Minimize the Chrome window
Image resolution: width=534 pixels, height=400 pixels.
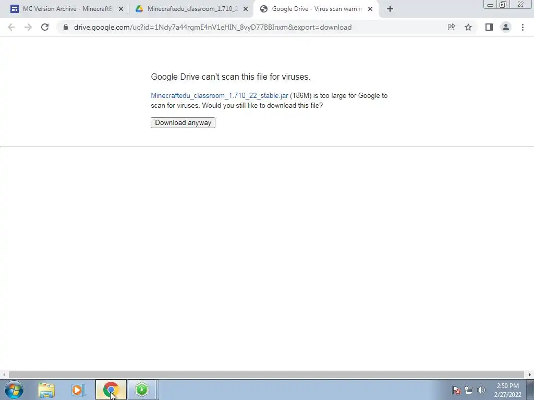pyautogui.click(x=490, y=4)
